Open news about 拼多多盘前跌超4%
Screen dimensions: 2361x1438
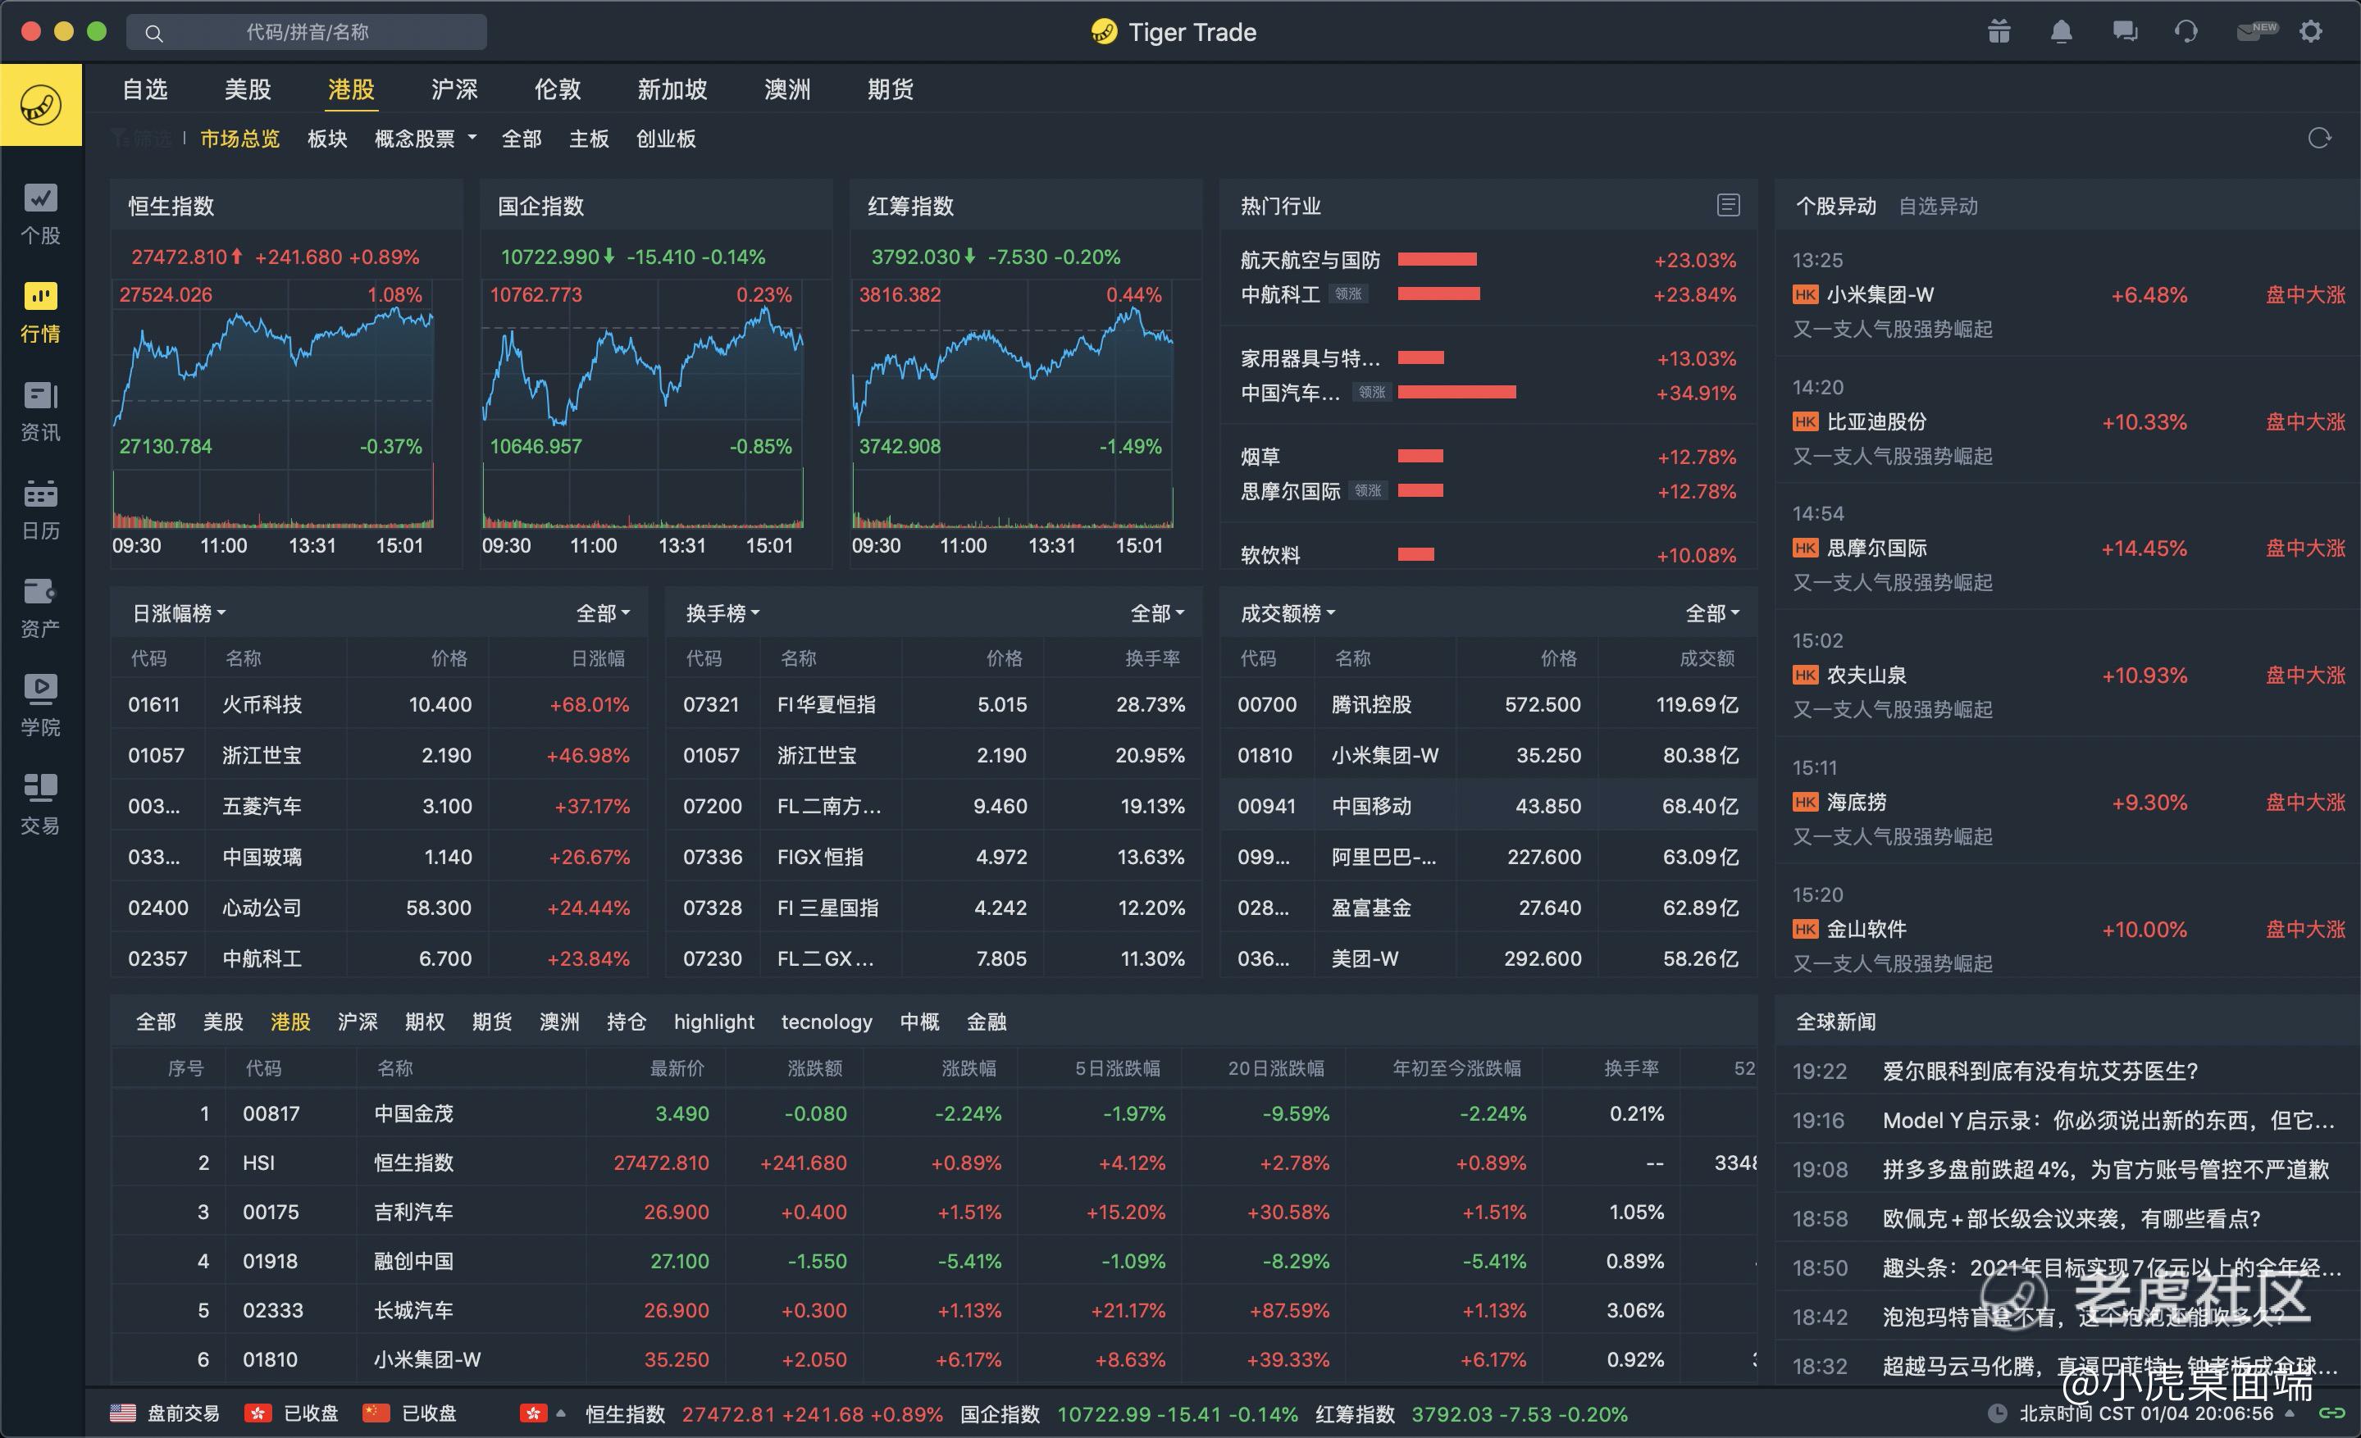(x=2105, y=1169)
